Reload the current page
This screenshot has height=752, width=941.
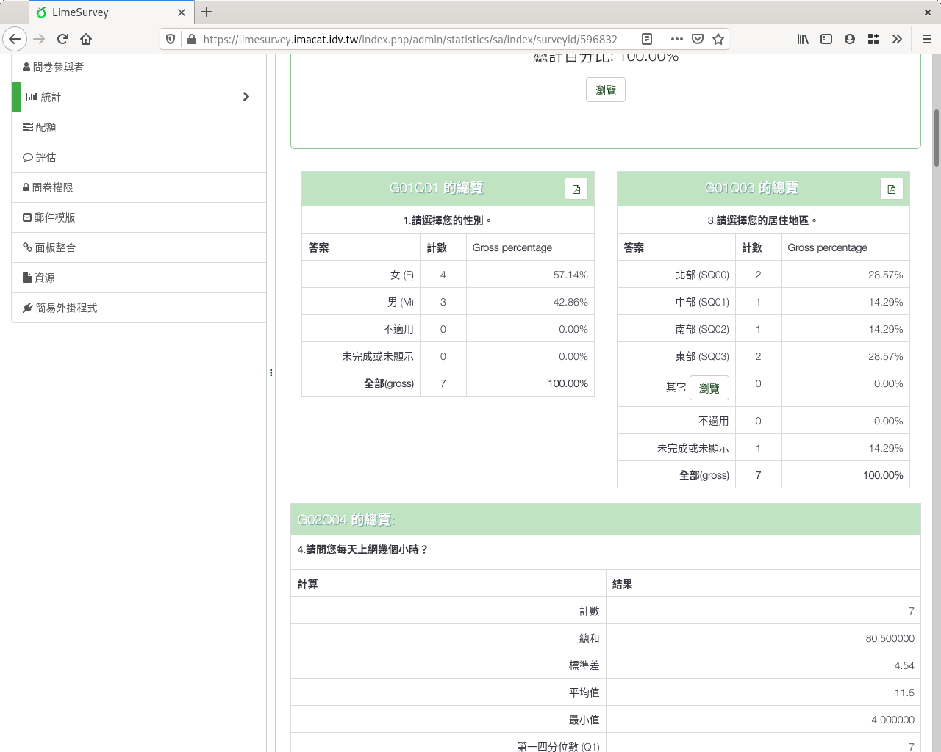pos(62,39)
